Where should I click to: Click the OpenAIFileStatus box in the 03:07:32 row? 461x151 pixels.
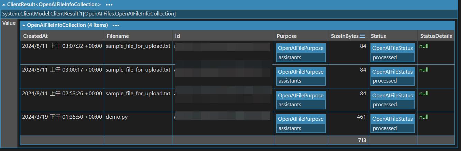393,52
